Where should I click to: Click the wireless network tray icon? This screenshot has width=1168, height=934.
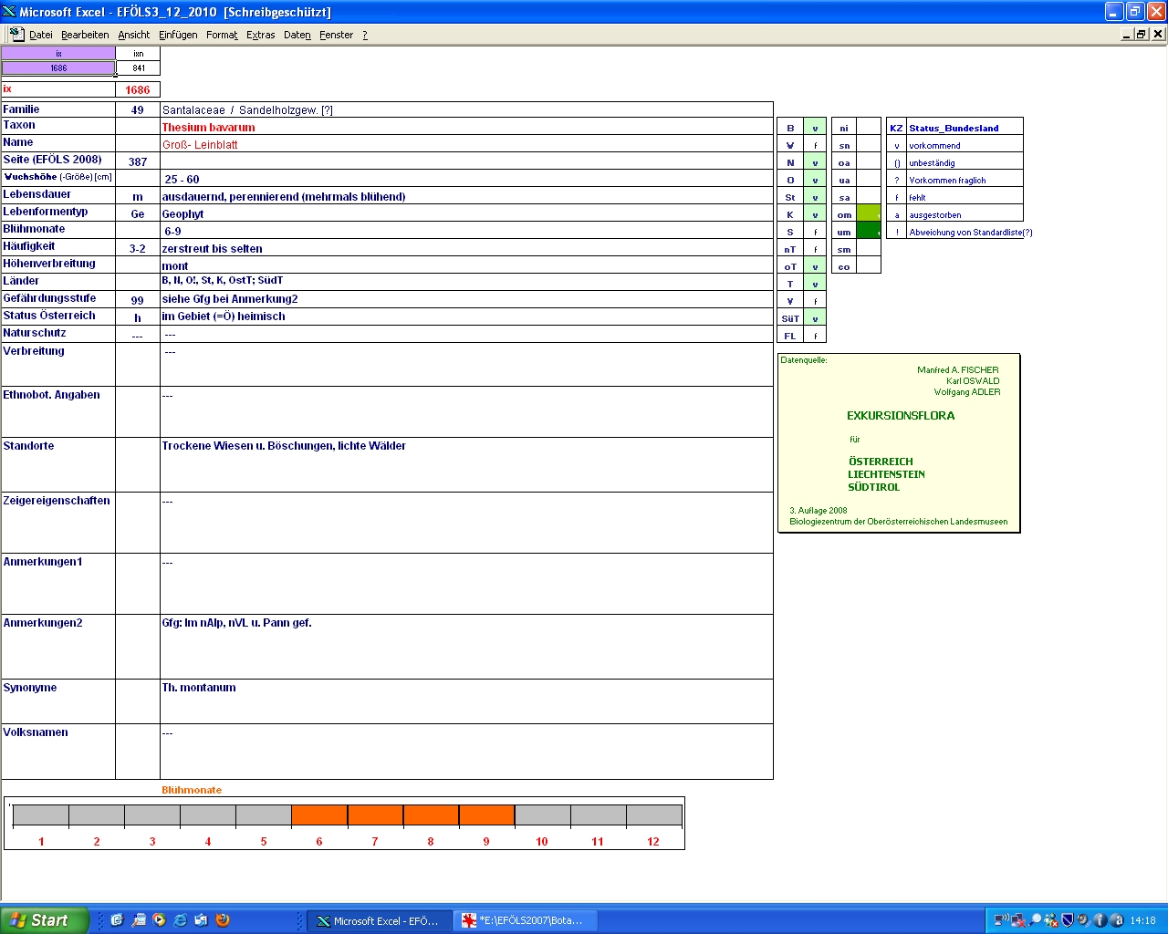tap(1002, 920)
